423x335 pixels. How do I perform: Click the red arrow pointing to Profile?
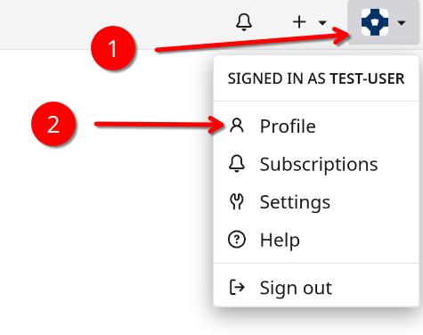coord(159,125)
